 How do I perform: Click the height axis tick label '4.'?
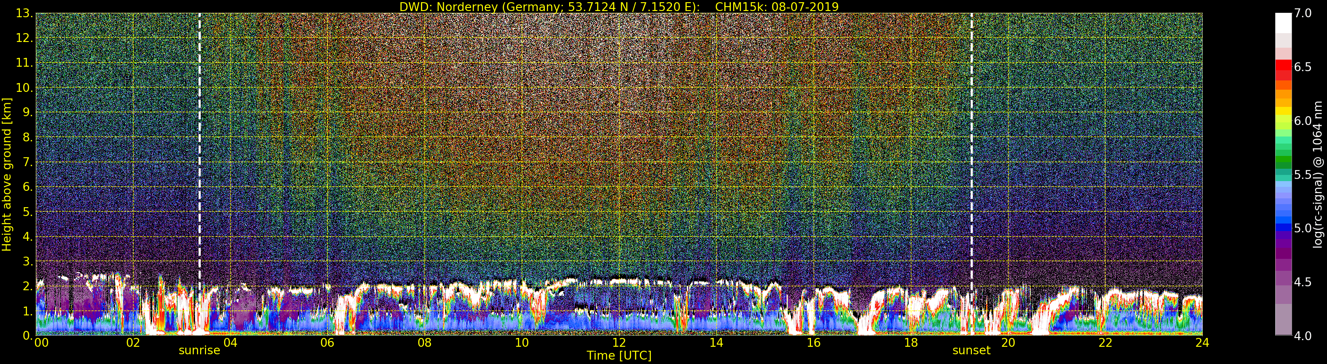pyautogui.click(x=27, y=236)
